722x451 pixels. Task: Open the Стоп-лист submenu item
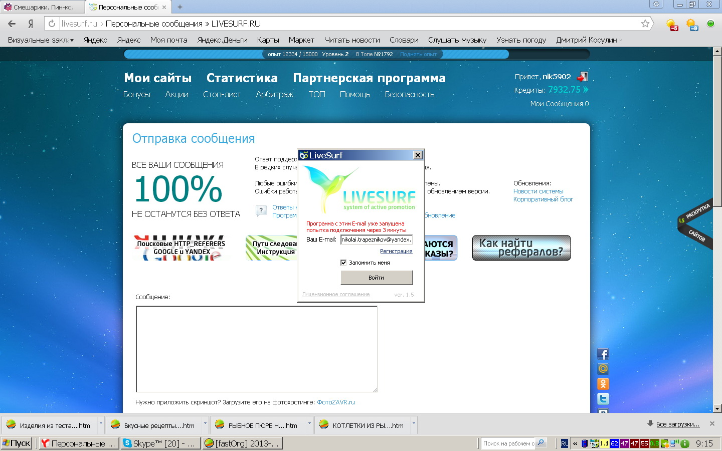[222, 94]
